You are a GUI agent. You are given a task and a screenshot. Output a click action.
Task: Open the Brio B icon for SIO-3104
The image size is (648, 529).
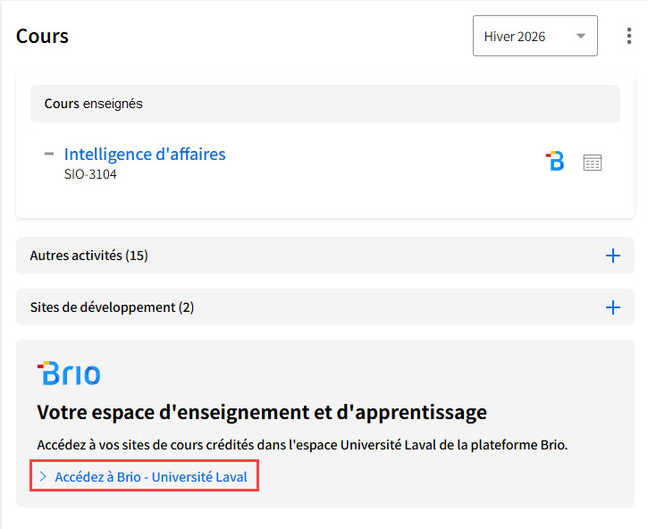tap(555, 161)
